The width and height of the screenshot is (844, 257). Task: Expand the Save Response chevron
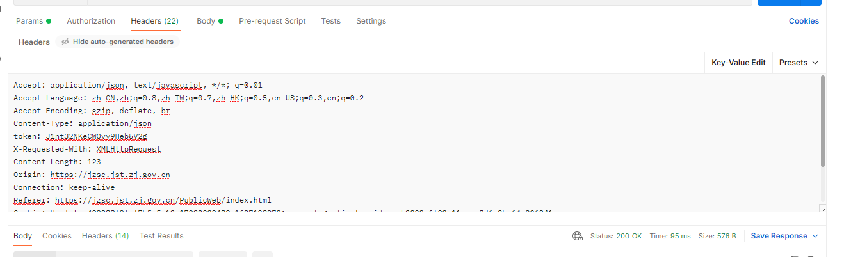[x=815, y=236]
